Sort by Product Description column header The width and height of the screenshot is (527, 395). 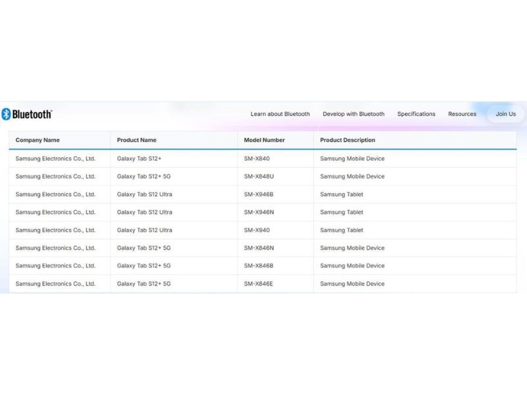pyautogui.click(x=348, y=140)
